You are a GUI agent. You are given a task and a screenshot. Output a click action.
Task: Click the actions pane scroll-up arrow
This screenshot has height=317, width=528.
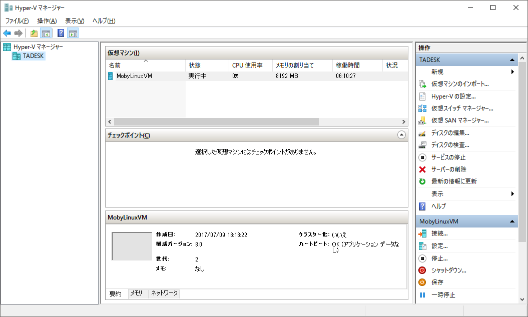click(x=522, y=58)
